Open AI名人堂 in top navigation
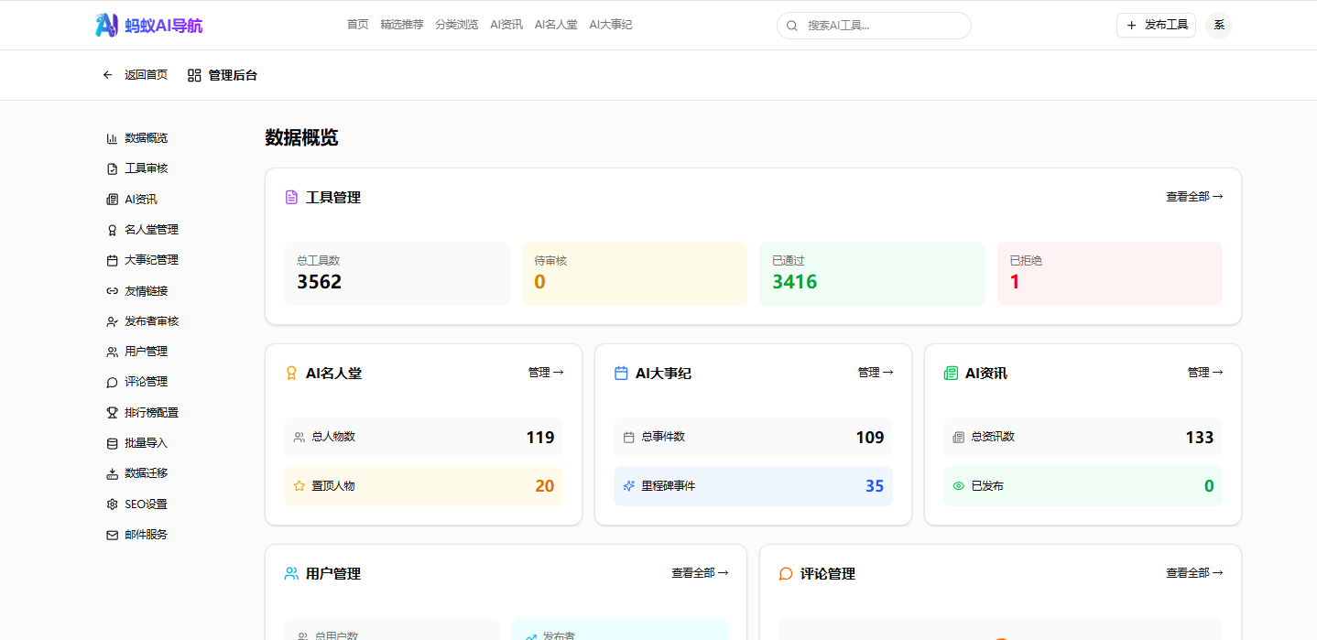Image resolution: width=1317 pixels, height=640 pixels. 556,25
